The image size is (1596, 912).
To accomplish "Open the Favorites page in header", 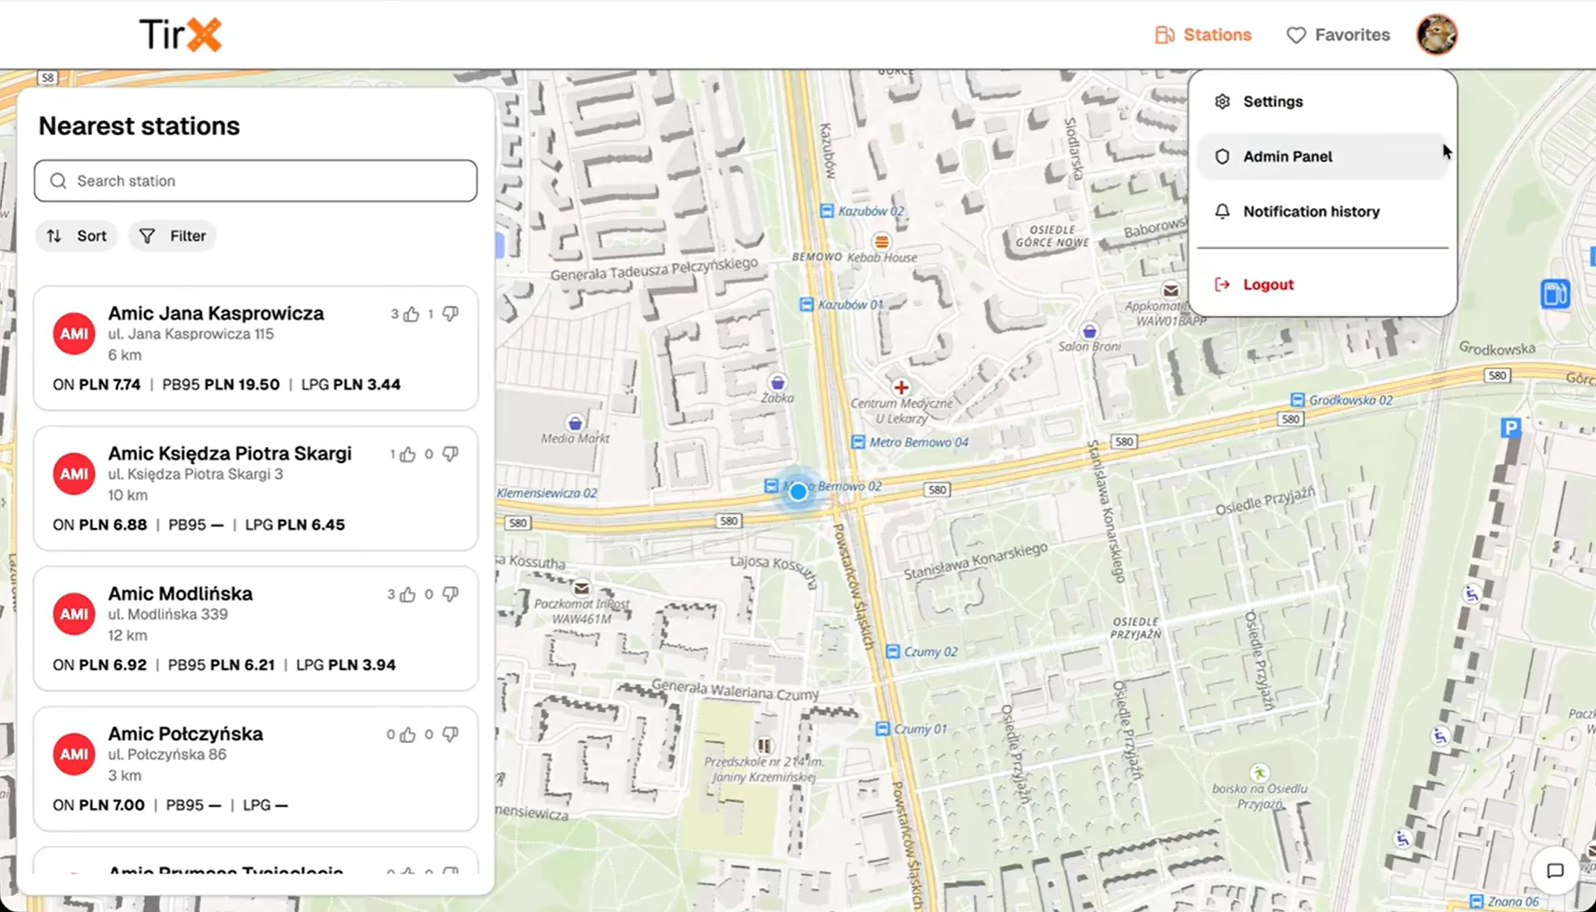I will click(1337, 35).
